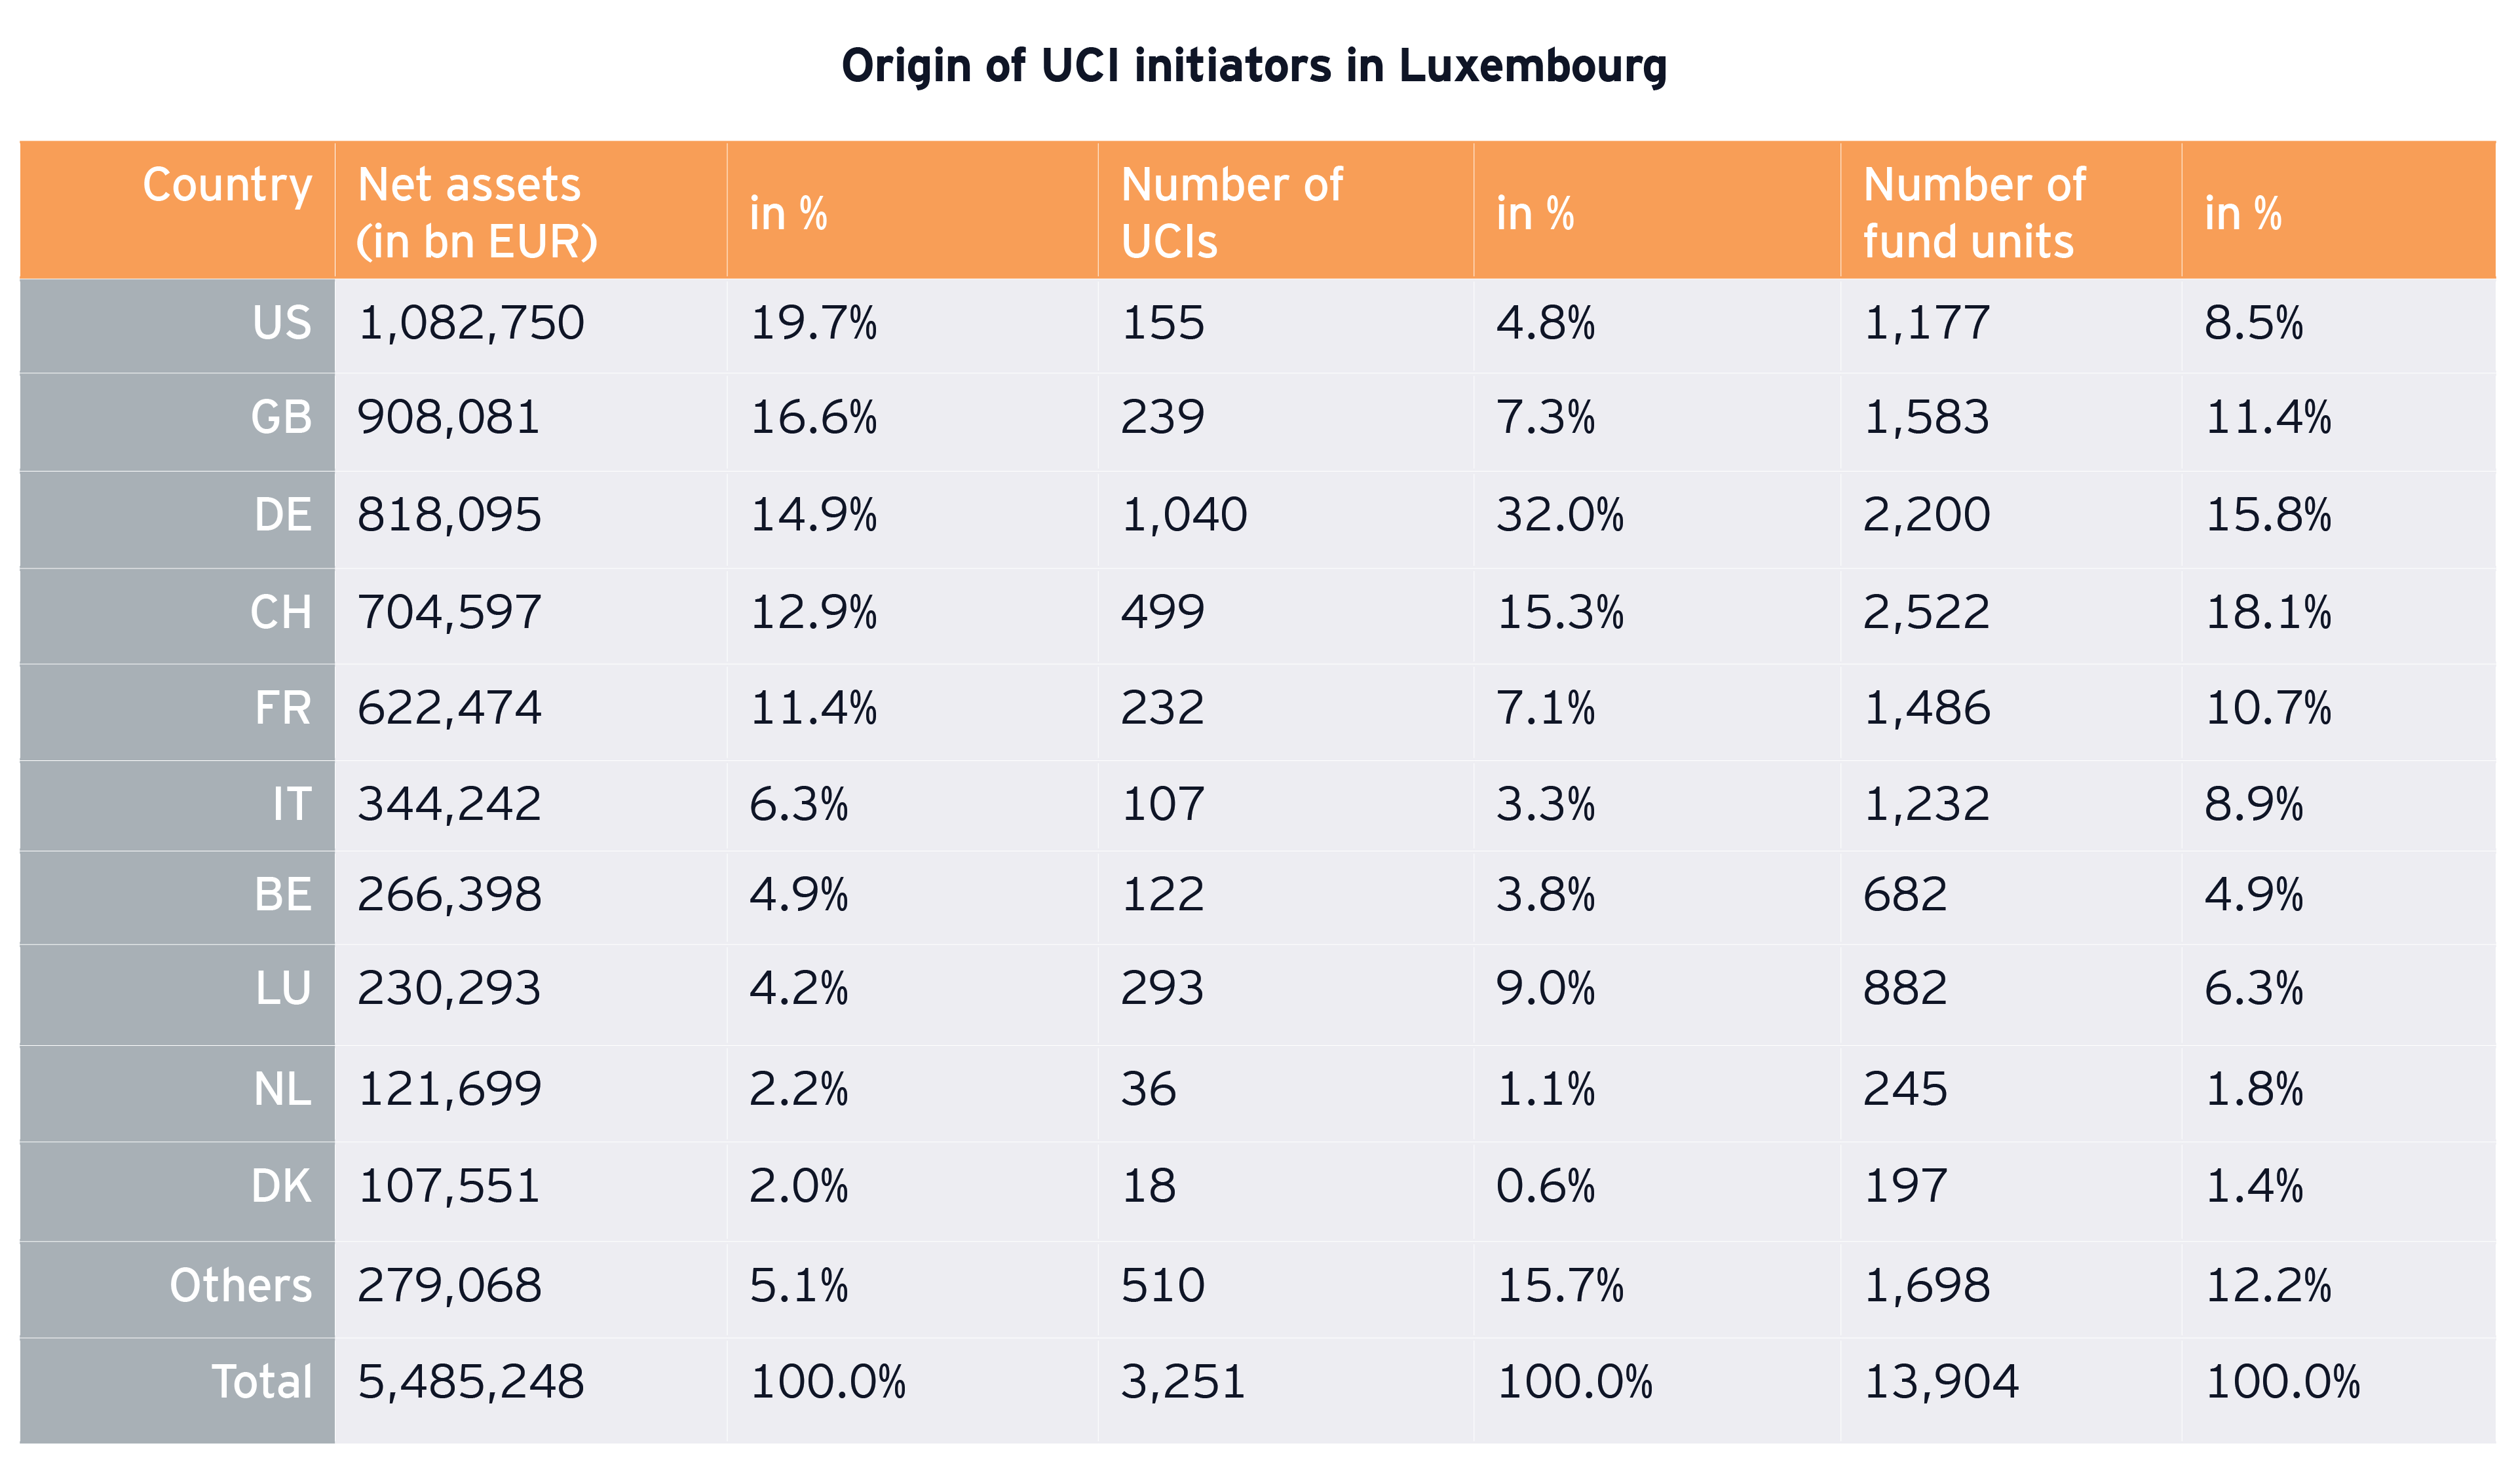Screen dimensions: 2516x1484
Task: Click the 'Net assets (in bn EUR)' header
Action: coord(477,212)
